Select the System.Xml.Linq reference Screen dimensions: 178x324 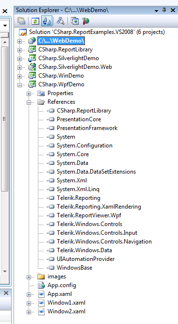(x=78, y=189)
